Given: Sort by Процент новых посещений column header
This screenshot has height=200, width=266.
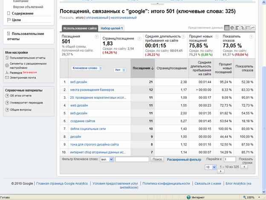Looking at the screenshot, I should pos(223,68).
